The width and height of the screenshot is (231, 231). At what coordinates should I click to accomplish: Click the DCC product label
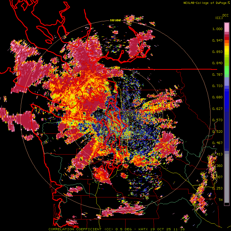point(225,15)
